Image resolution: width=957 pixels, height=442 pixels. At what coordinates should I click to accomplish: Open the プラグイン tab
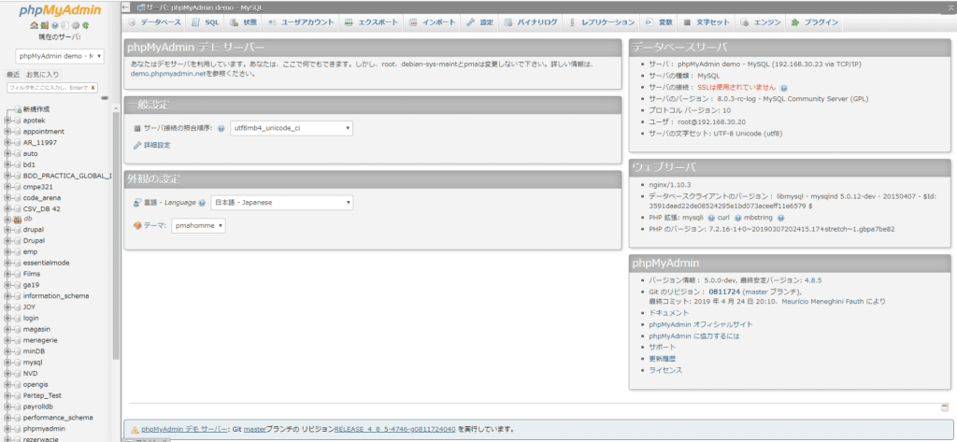point(815,22)
